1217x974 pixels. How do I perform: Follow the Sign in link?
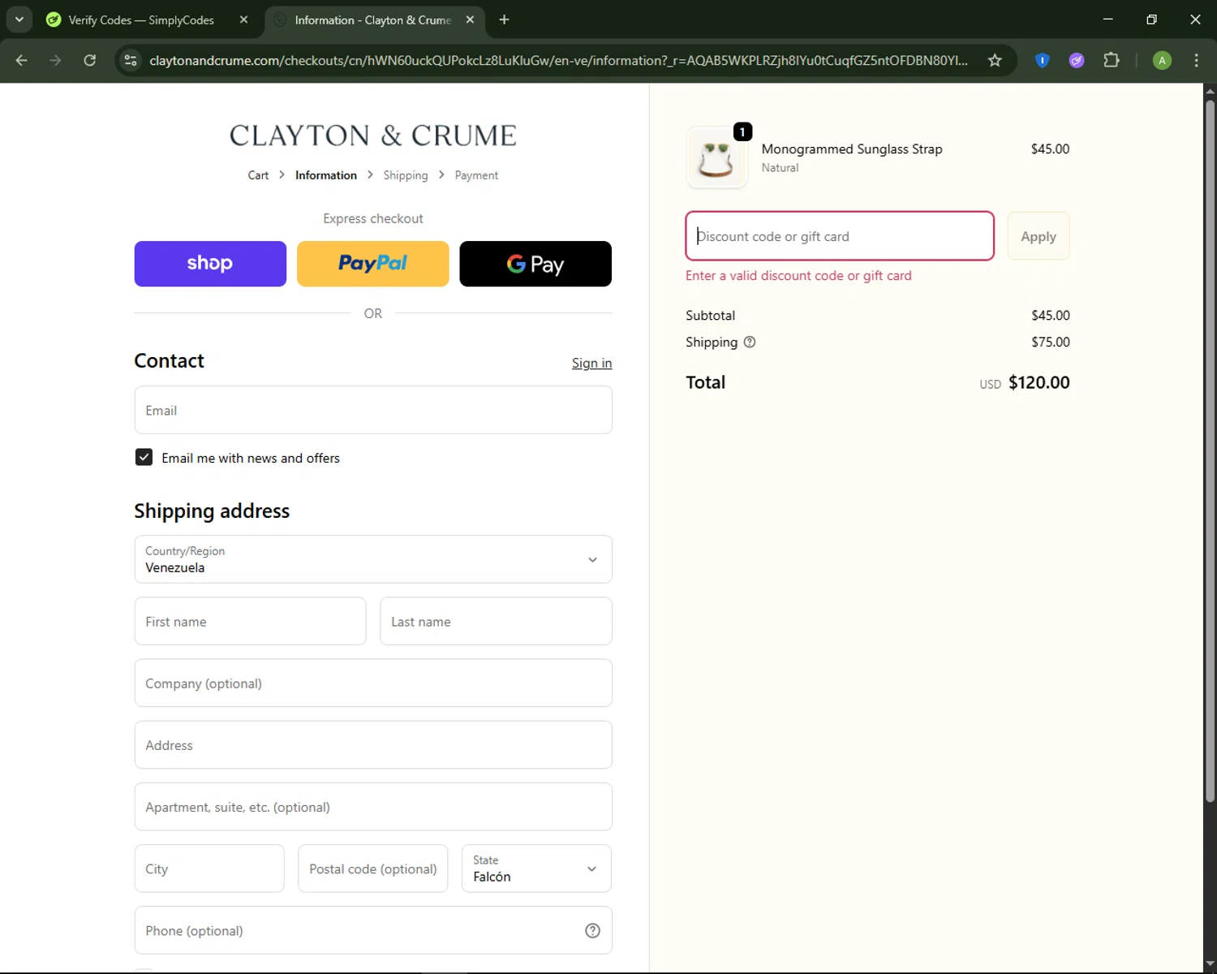tap(591, 363)
